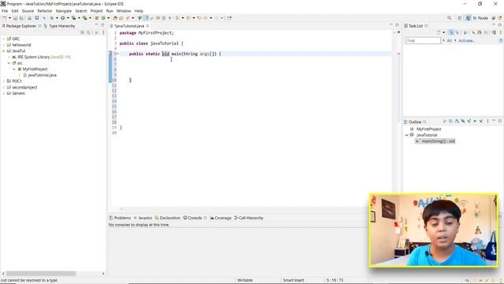Click New Task icon in Task List
Image resolution: width=504 pixels, height=284 pixels.
439,32
